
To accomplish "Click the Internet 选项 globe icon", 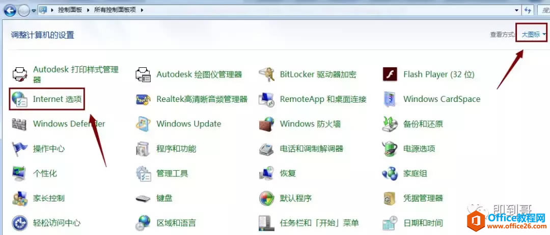I will coord(20,99).
